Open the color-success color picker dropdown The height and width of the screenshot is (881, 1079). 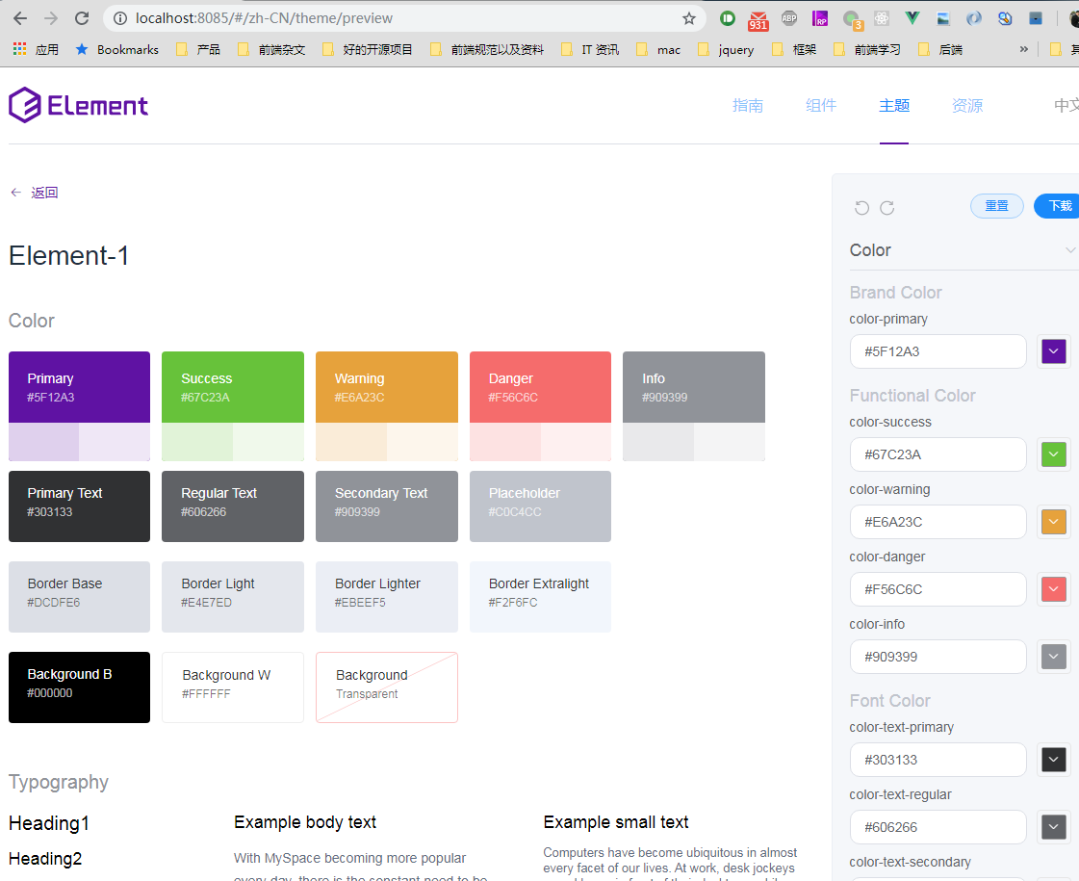pos(1054,454)
